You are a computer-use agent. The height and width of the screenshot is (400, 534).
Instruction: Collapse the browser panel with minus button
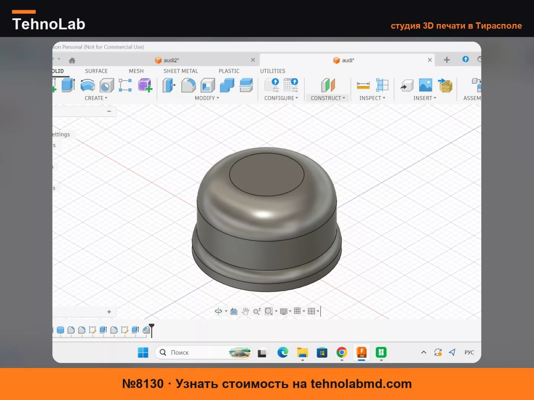tap(109, 111)
